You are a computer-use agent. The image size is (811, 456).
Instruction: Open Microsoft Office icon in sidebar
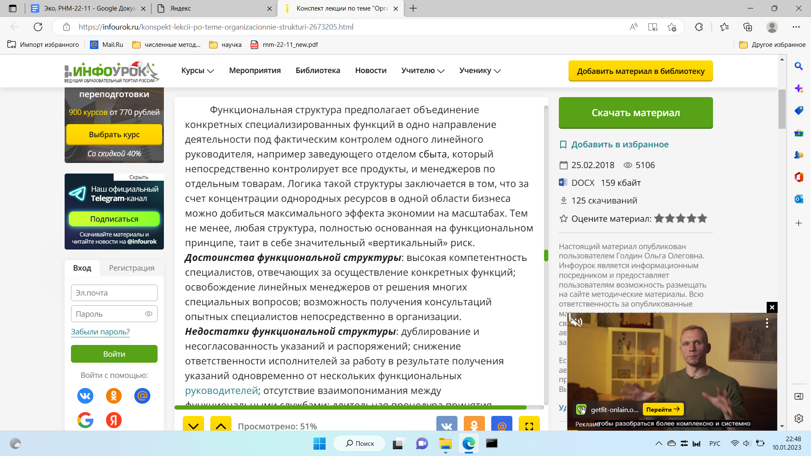(799, 177)
